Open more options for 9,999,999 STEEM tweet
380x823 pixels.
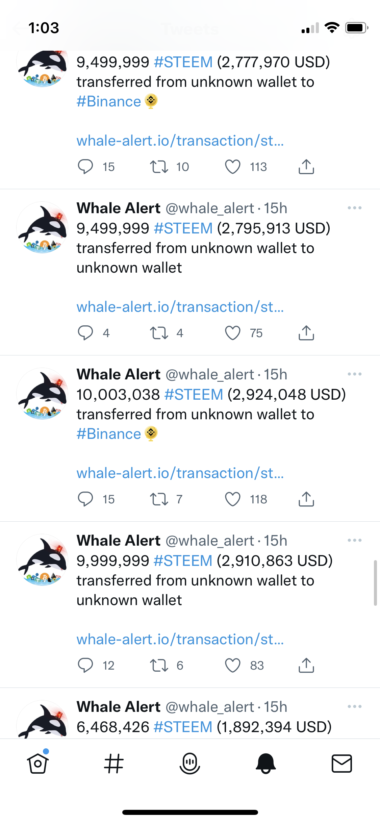(x=355, y=540)
